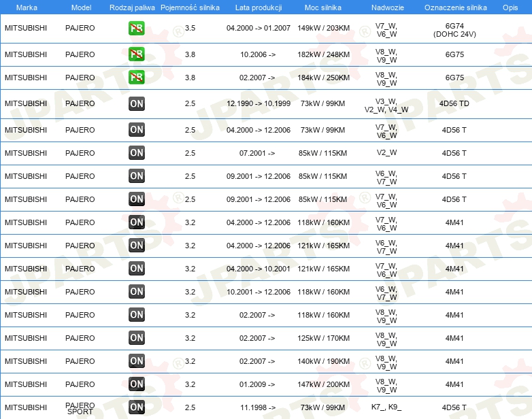
Task: Click the Opis column header
Action: [510, 7]
